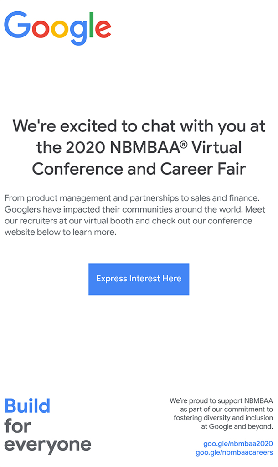Click the first red o in Google logo
Screen dimensions: 278x467
click(41, 29)
